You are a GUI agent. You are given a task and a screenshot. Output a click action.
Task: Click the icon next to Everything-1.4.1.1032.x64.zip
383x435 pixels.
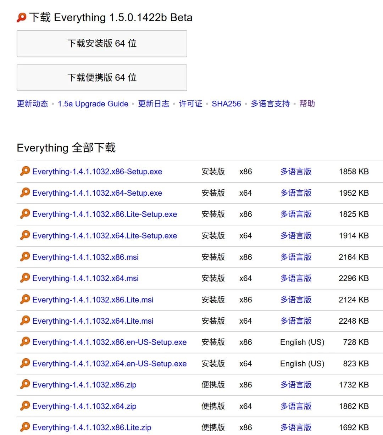click(25, 406)
